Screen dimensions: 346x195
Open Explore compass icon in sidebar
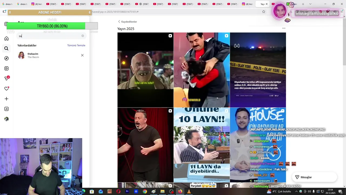(x=6, y=58)
